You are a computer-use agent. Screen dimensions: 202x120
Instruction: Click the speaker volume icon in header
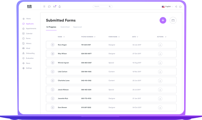pyautogui.click(x=176, y=7)
